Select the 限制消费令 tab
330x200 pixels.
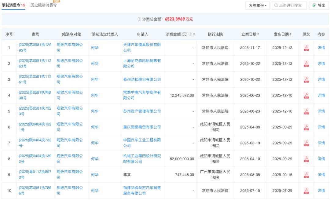13,5
